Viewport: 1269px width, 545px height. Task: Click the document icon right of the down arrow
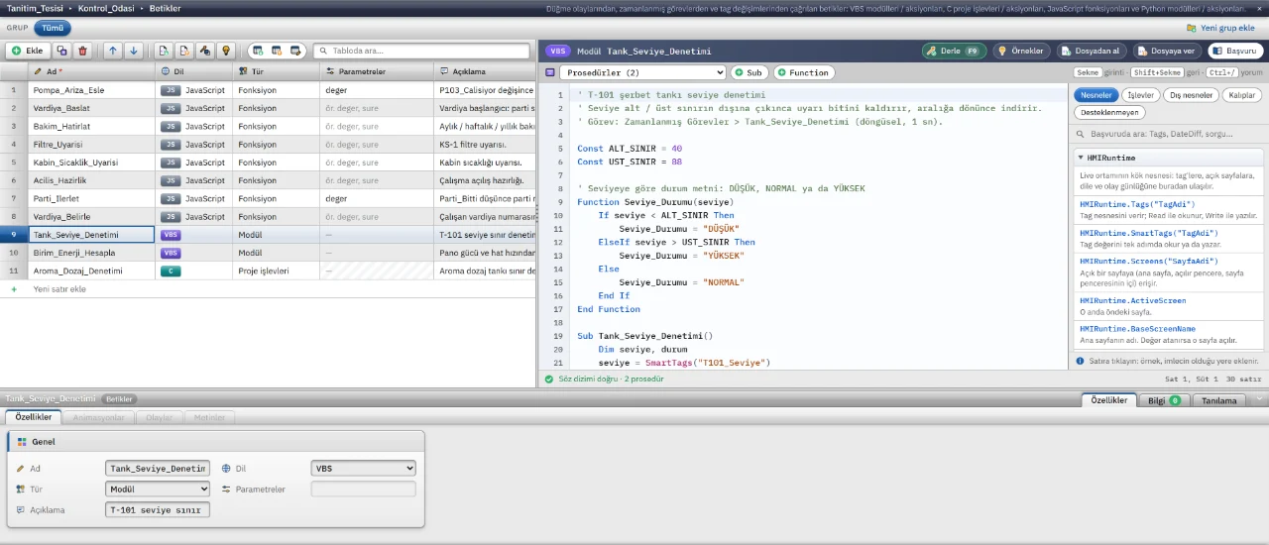[163, 51]
